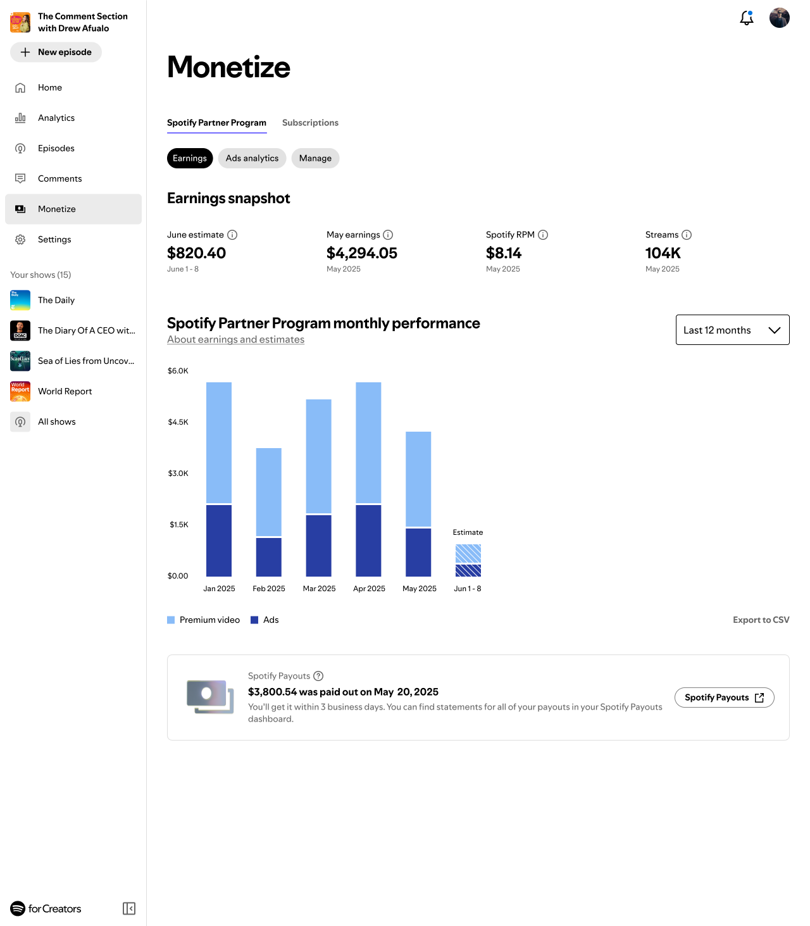Viewport: 810px width, 926px height.
Task: Click the New episode button
Action: click(x=56, y=52)
